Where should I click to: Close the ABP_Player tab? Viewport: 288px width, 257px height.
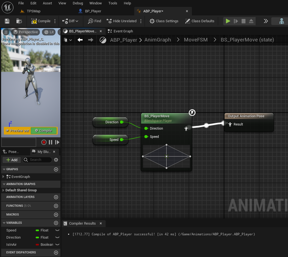pos(187,11)
